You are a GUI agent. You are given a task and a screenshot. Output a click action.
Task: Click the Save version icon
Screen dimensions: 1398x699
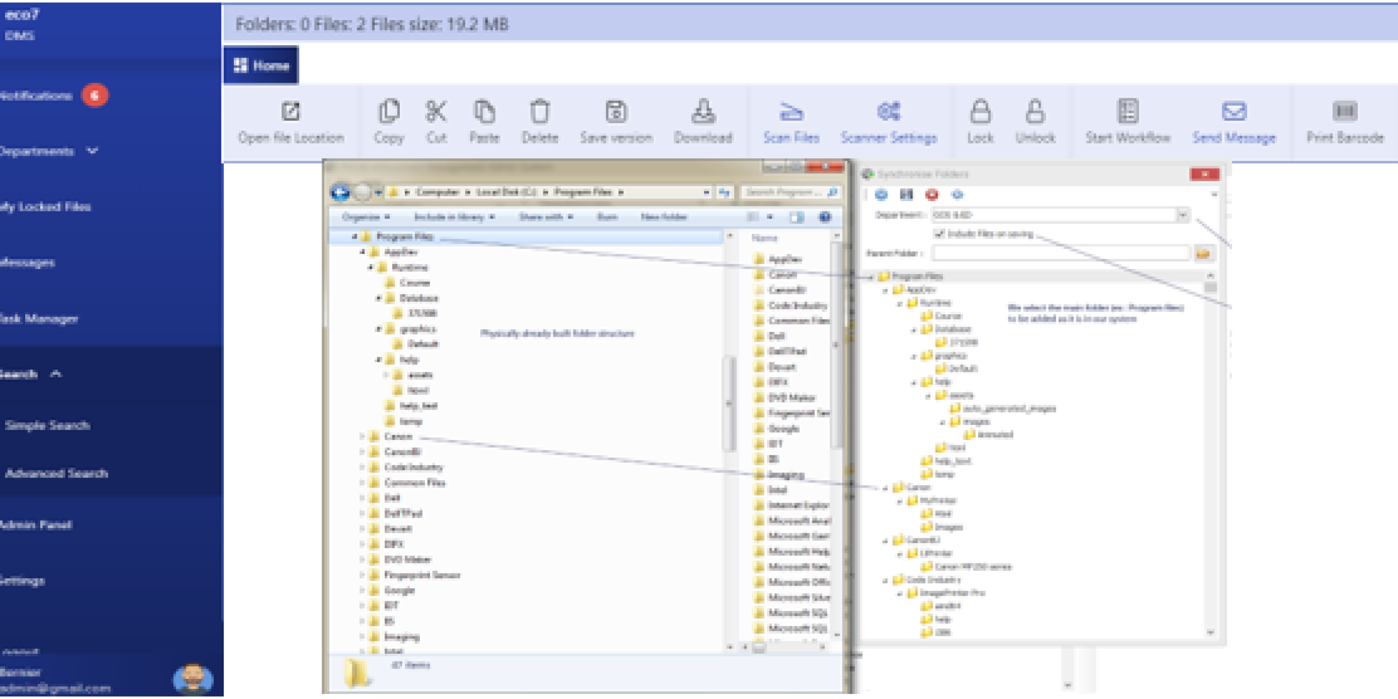coord(616,111)
